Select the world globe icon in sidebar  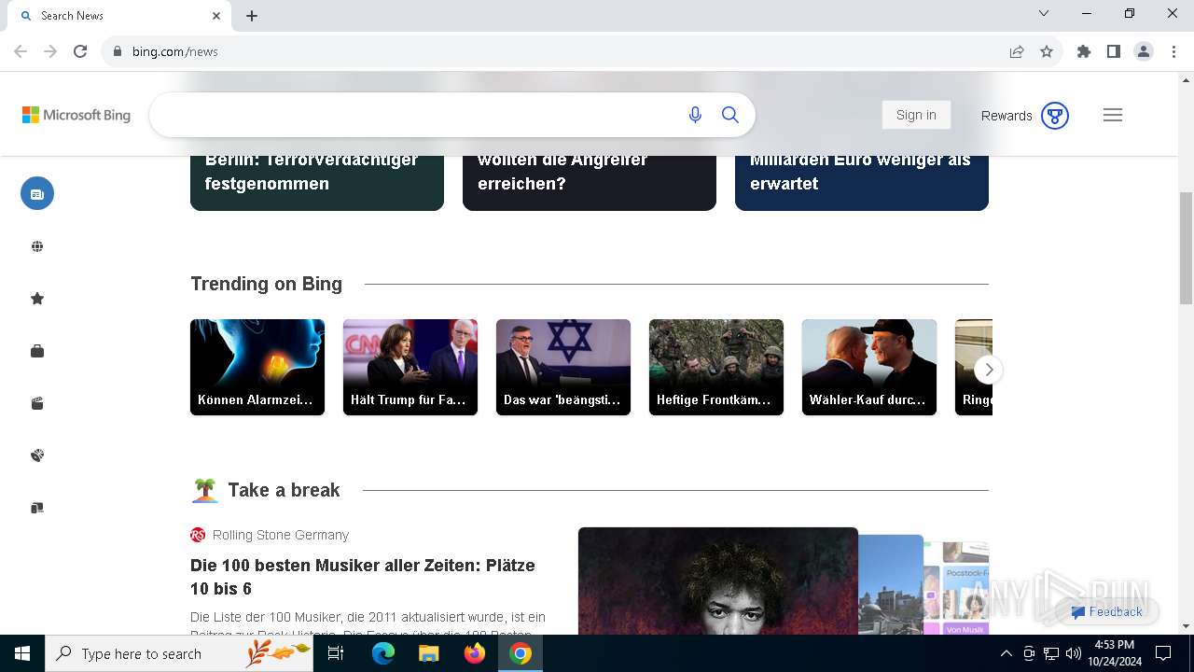pyautogui.click(x=37, y=246)
